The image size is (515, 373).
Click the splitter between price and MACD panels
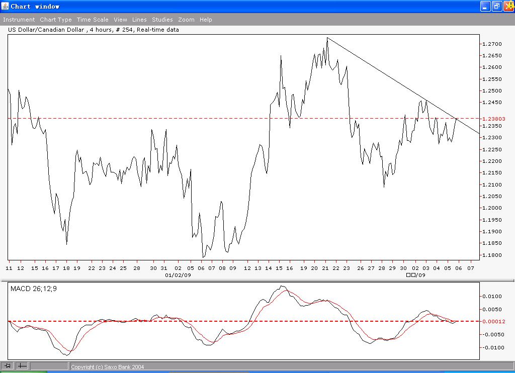[257, 281]
